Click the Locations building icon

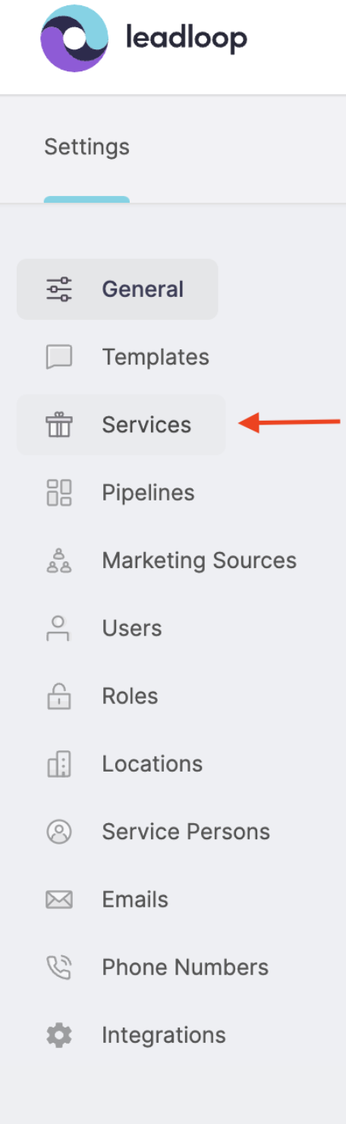(59, 764)
